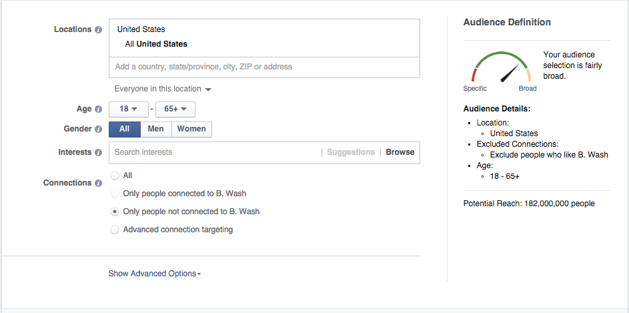Click the Connections info icon
The height and width of the screenshot is (313, 629).
click(x=99, y=184)
